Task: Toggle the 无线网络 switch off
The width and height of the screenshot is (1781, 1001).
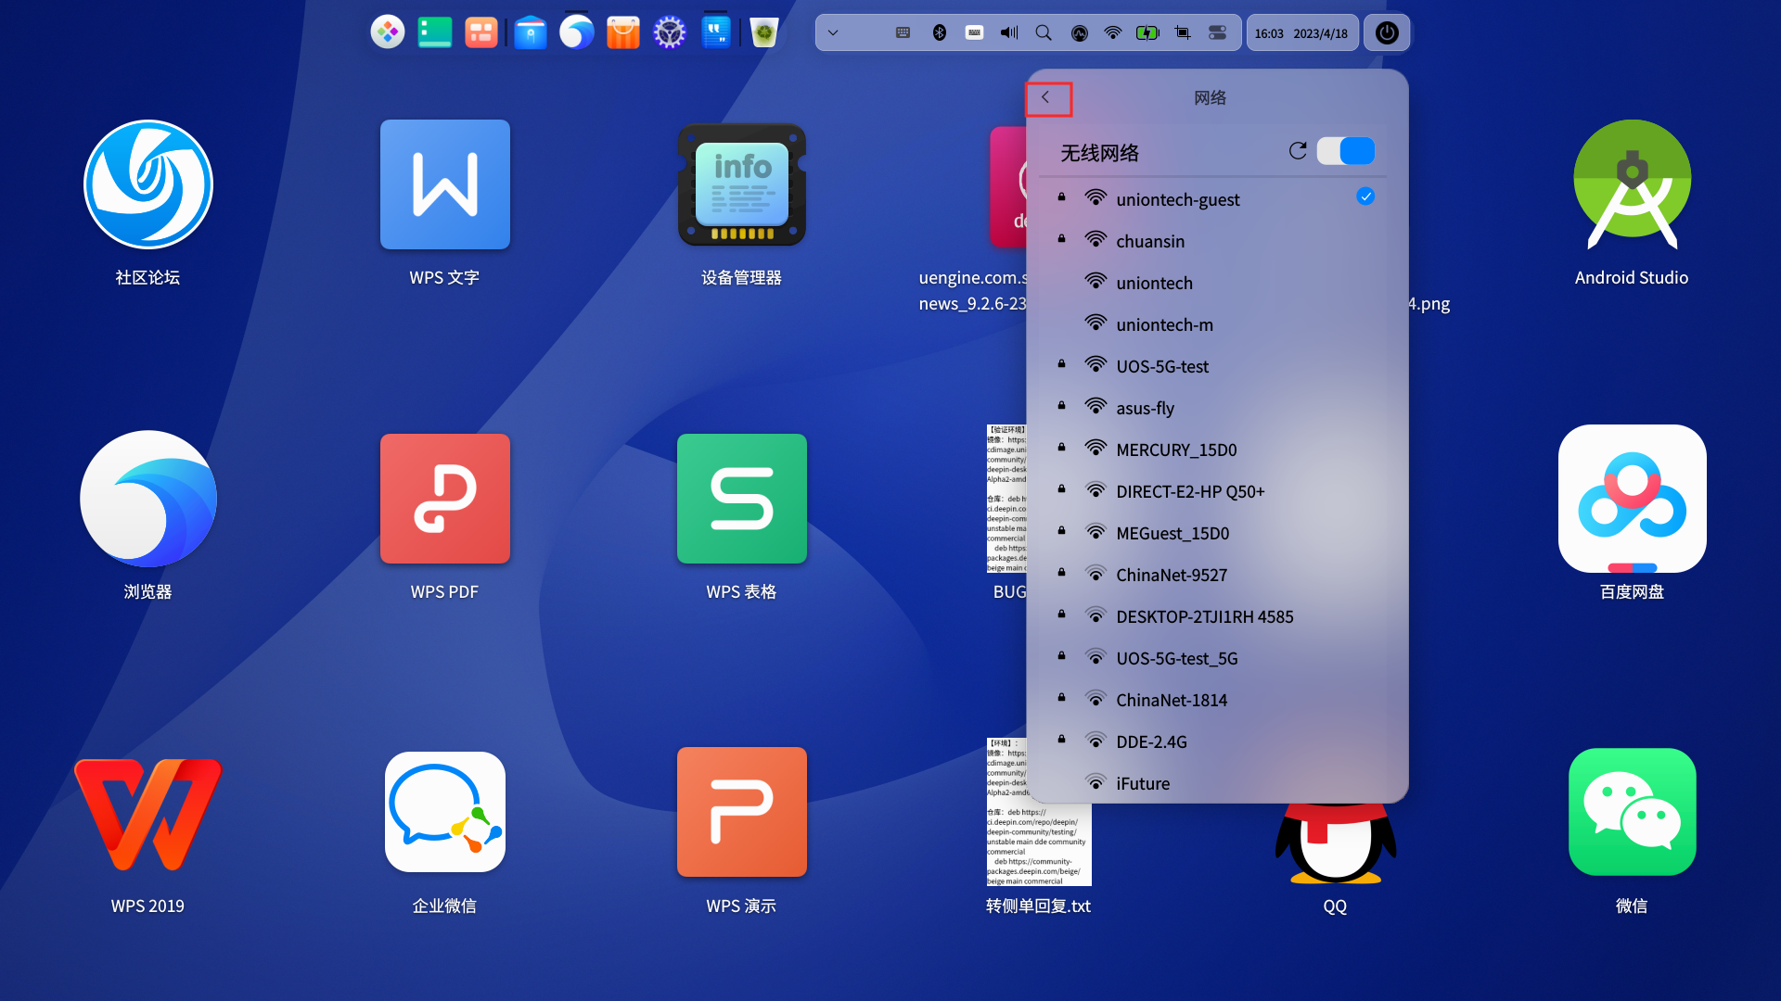Action: click(x=1345, y=151)
